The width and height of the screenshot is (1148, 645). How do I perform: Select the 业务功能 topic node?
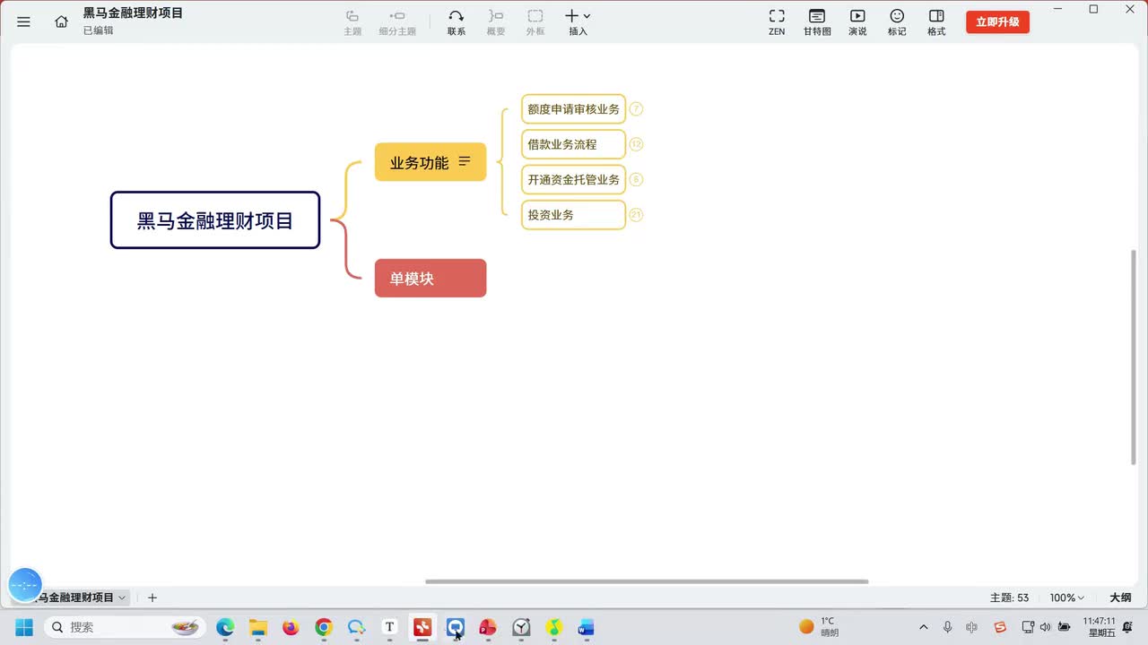430,162
